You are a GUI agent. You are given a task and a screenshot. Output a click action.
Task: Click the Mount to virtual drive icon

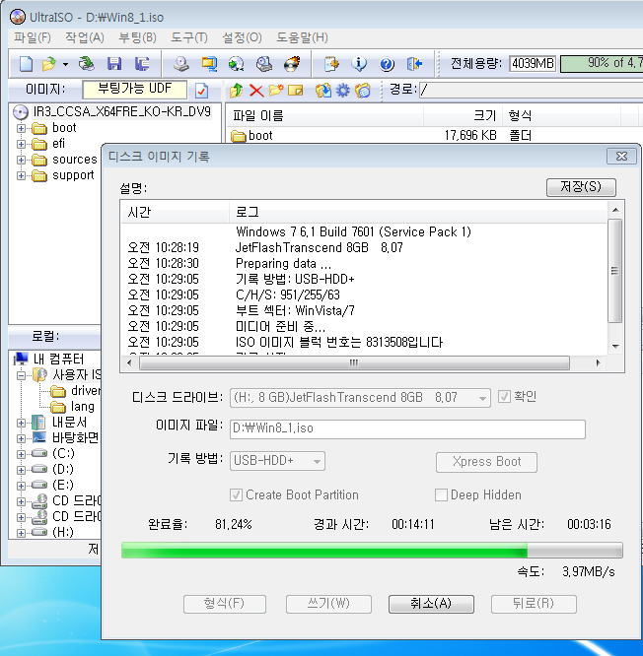(x=264, y=64)
